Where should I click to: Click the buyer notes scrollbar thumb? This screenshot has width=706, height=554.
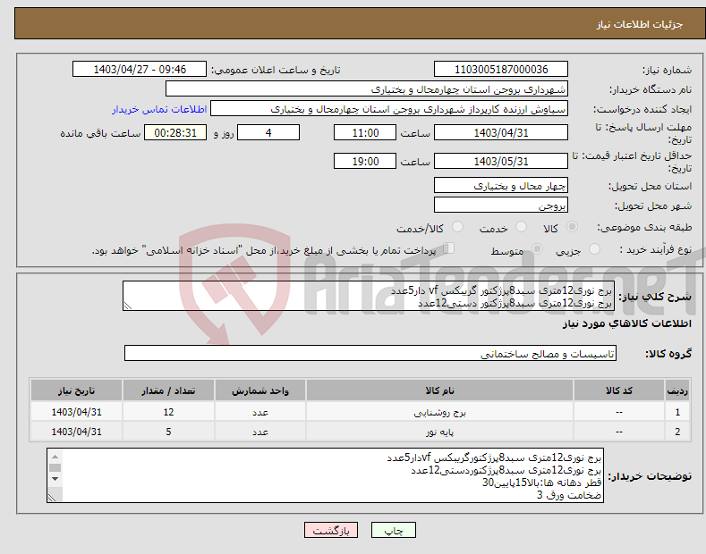point(55,467)
